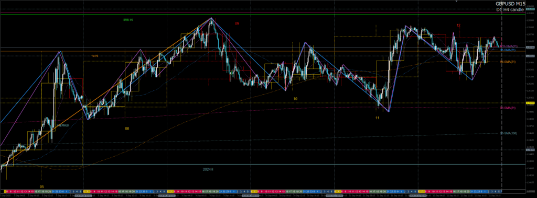Click the day marker 08 label

(x=127, y=129)
